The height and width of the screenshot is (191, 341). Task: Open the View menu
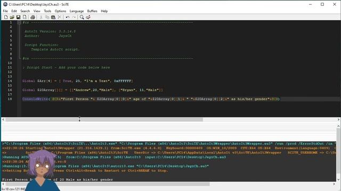pos(37,11)
